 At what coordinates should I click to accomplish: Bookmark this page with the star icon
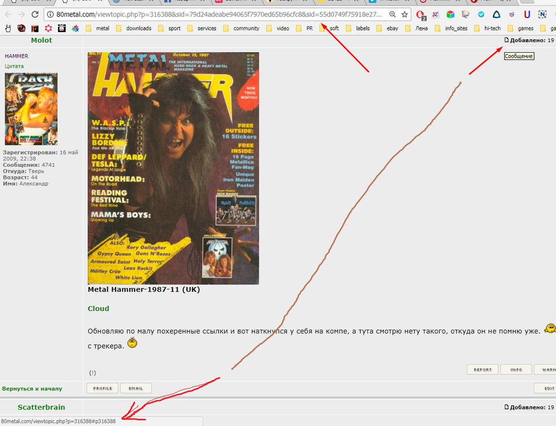[x=404, y=14]
